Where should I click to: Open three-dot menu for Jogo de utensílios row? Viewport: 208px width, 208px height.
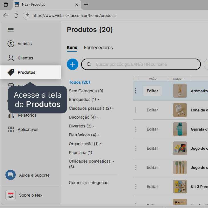pyautogui.click(x=136, y=167)
